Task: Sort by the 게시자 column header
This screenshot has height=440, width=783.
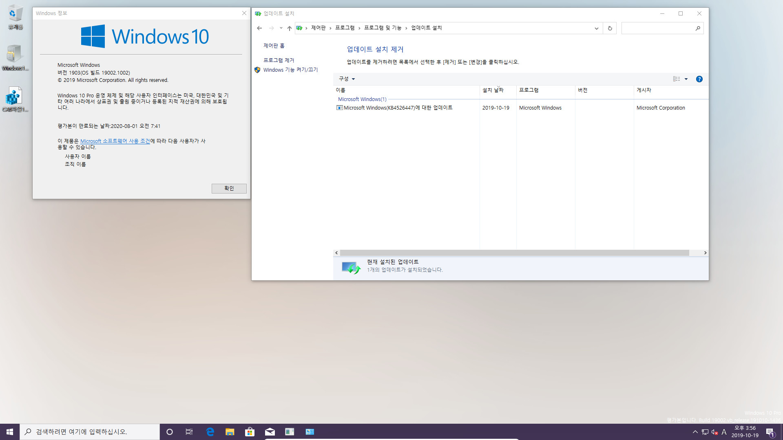Action: pos(671,90)
